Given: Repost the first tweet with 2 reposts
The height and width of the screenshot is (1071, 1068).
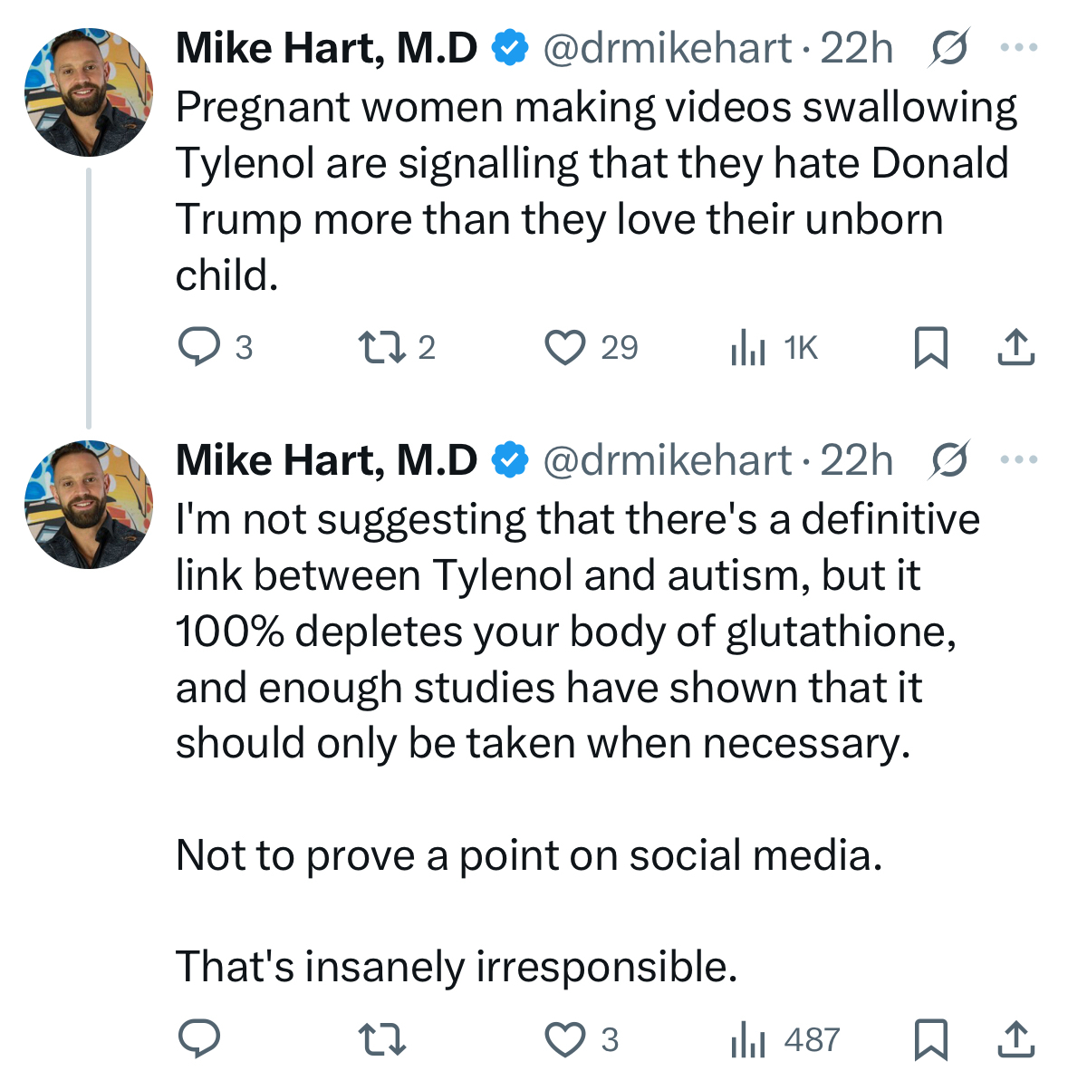Looking at the screenshot, I should click(381, 347).
